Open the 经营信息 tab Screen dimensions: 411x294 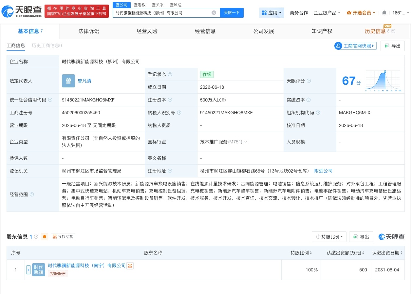(205, 31)
